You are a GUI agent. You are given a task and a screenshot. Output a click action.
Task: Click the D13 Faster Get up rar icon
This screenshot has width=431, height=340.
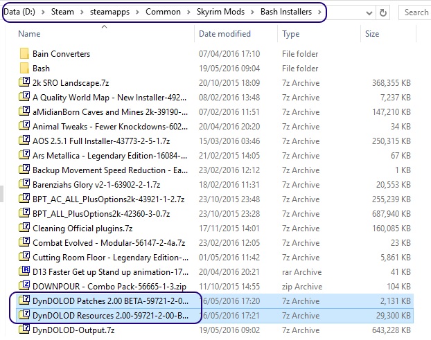click(24, 271)
